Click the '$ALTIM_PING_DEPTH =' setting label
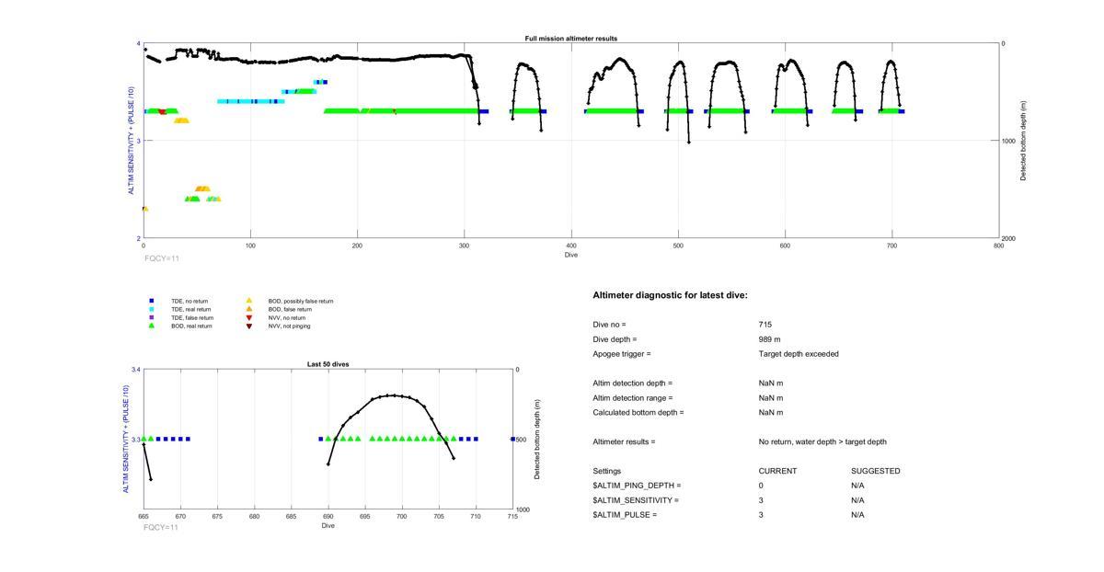The image size is (1104, 572). (637, 486)
